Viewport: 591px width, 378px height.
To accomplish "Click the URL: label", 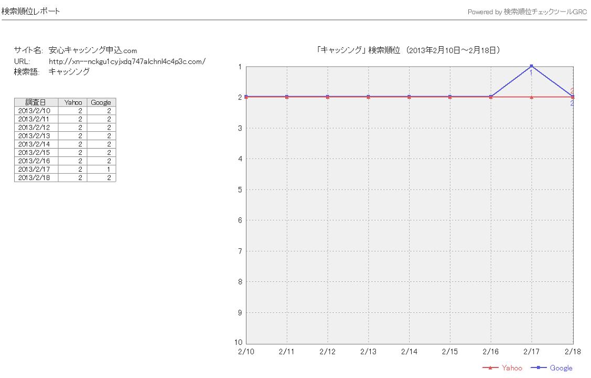I will tap(22, 61).
